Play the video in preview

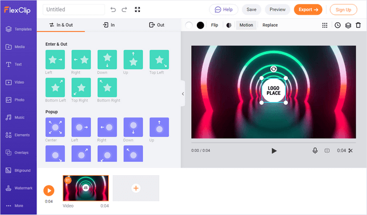pyautogui.click(x=274, y=151)
